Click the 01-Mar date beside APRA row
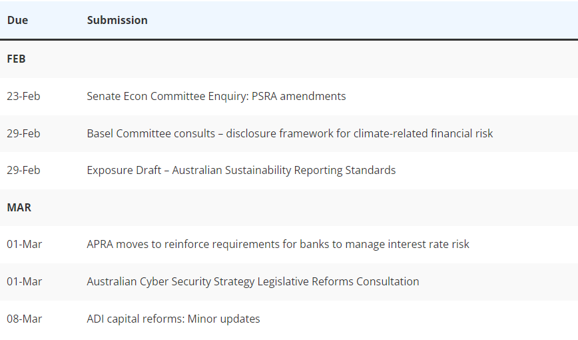This screenshot has height=340, width=578. [25, 244]
